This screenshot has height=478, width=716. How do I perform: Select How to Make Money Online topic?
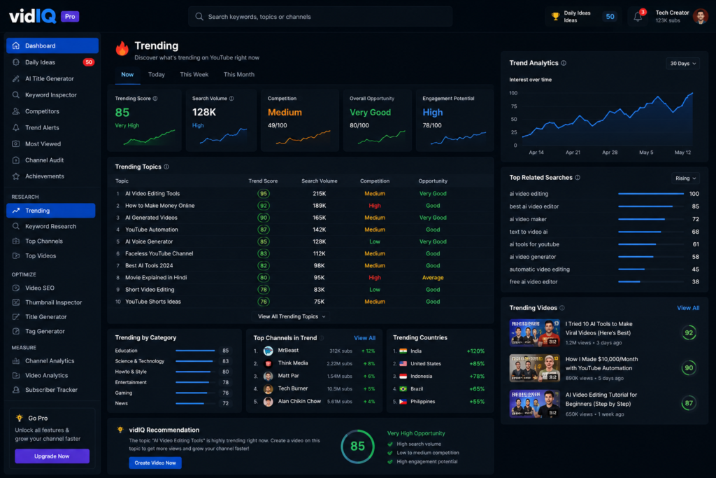[301, 206]
